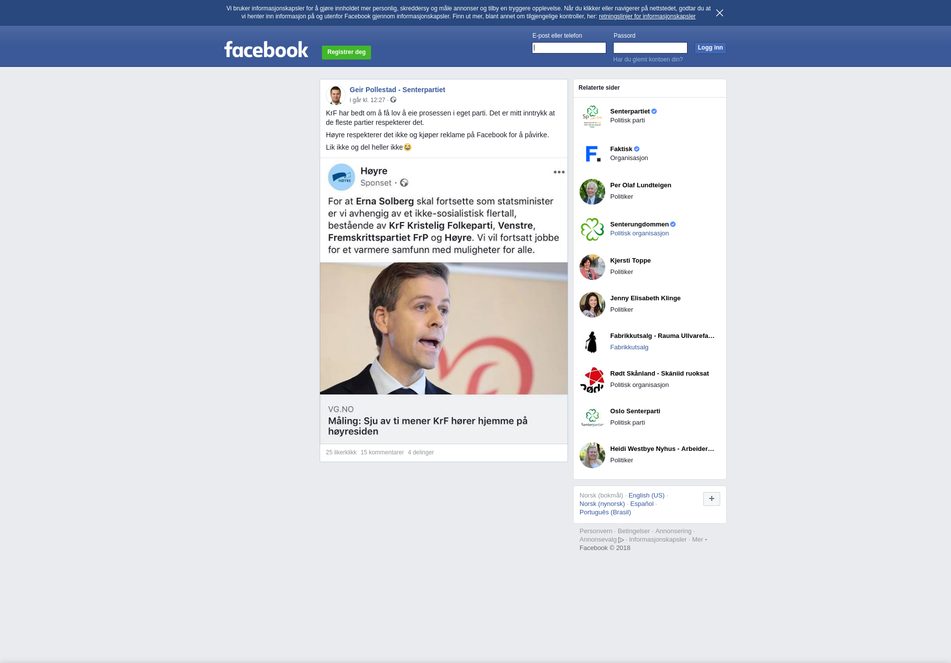Click the laughing emoji in the post text
This screenshot has width=951, height=663.
[408, 147]
